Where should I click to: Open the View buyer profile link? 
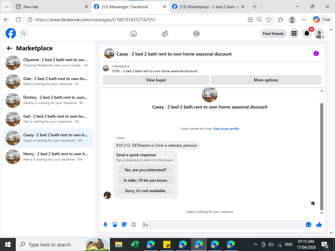click(226, 129)
